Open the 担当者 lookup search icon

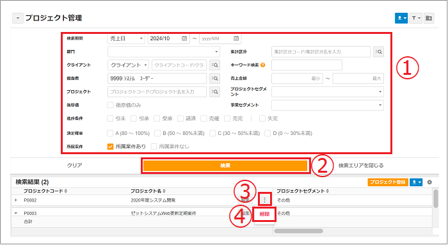pyautogui.click(x=214, y=78)
